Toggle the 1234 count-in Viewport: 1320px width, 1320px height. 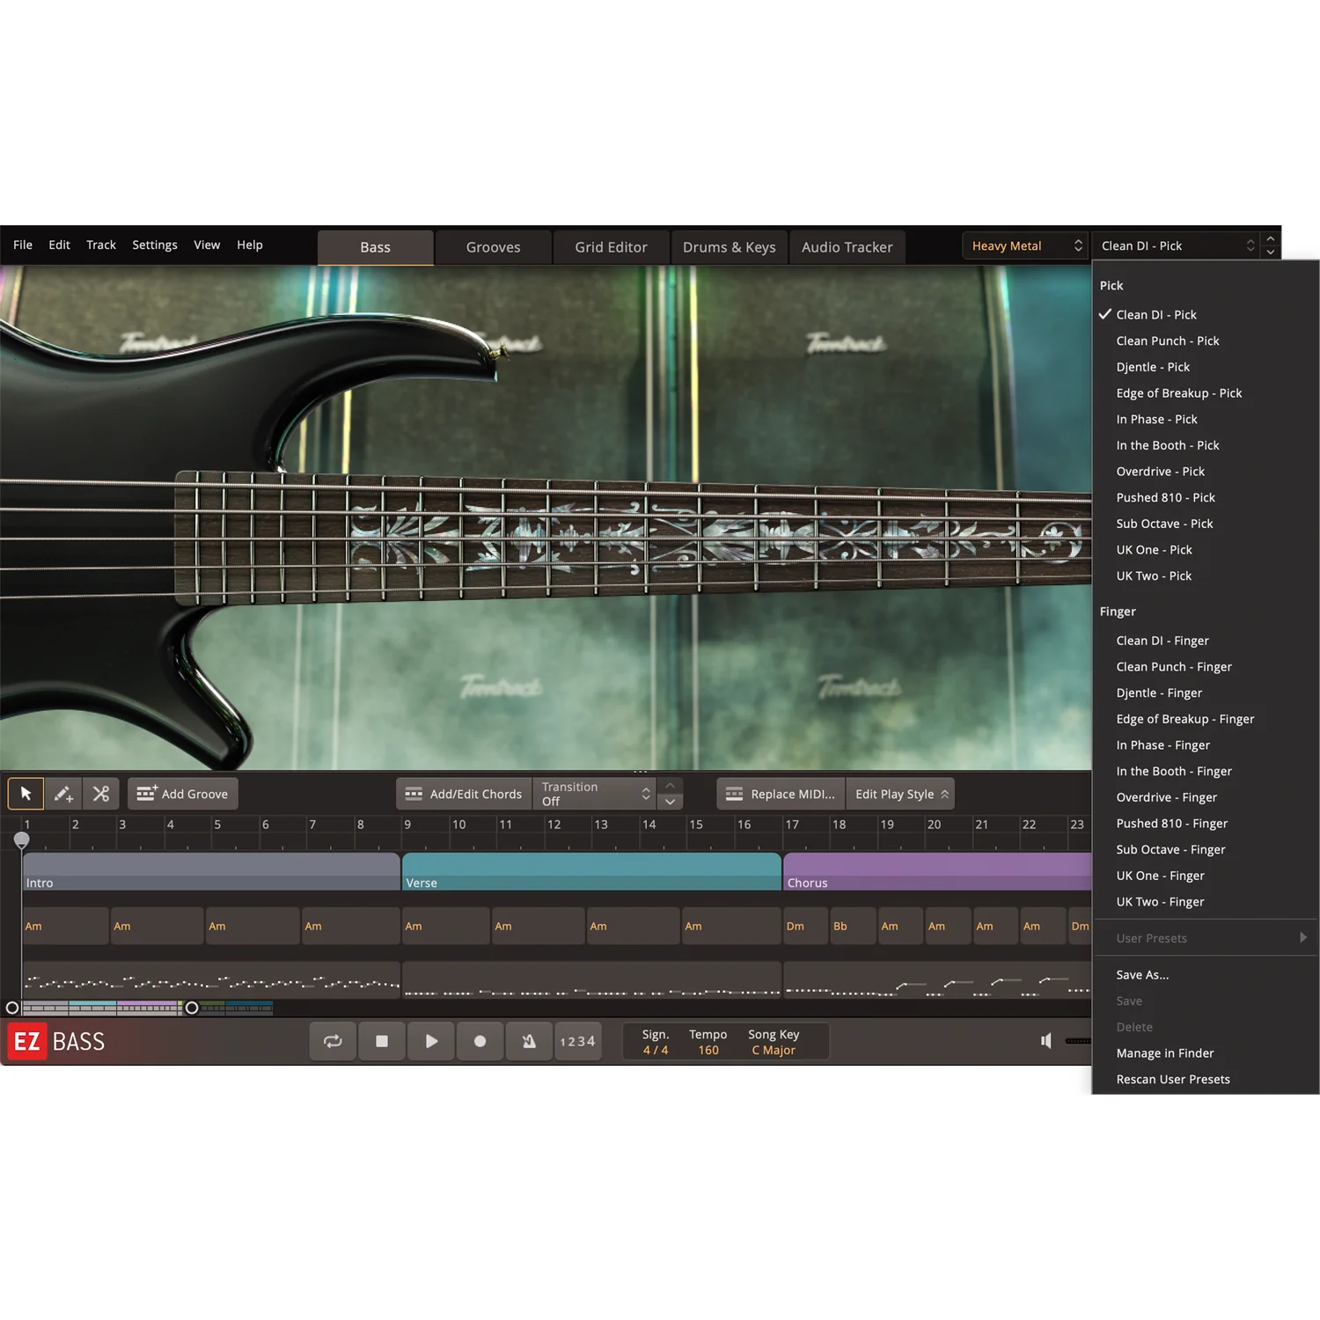[578, 1041]
